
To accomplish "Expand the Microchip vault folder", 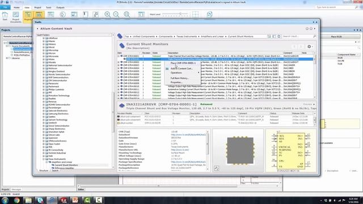I will [44, 50].
